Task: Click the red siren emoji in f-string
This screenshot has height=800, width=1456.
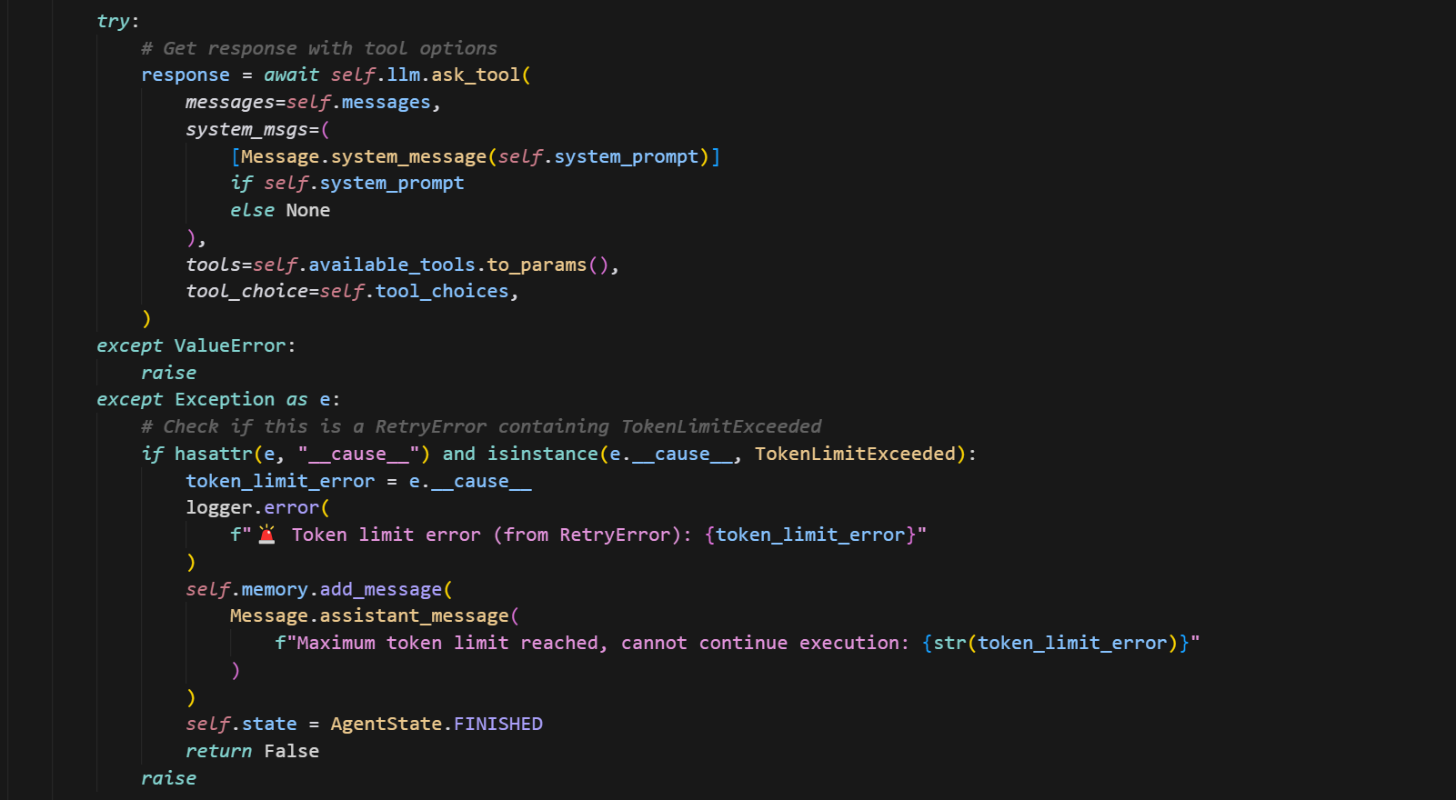Action: (266, 535)
